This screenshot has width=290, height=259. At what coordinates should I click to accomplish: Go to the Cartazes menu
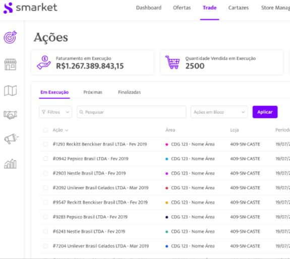pos(239,8)
